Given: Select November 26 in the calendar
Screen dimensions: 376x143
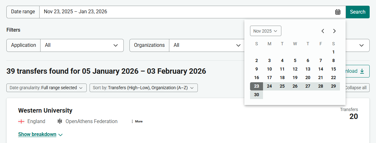Looking at the screenshot, I should coord(295,86).
